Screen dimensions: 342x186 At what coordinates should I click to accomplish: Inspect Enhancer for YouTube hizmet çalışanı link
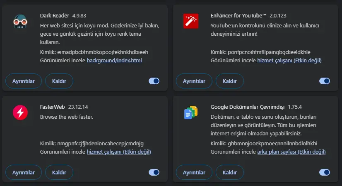(289, 60)
